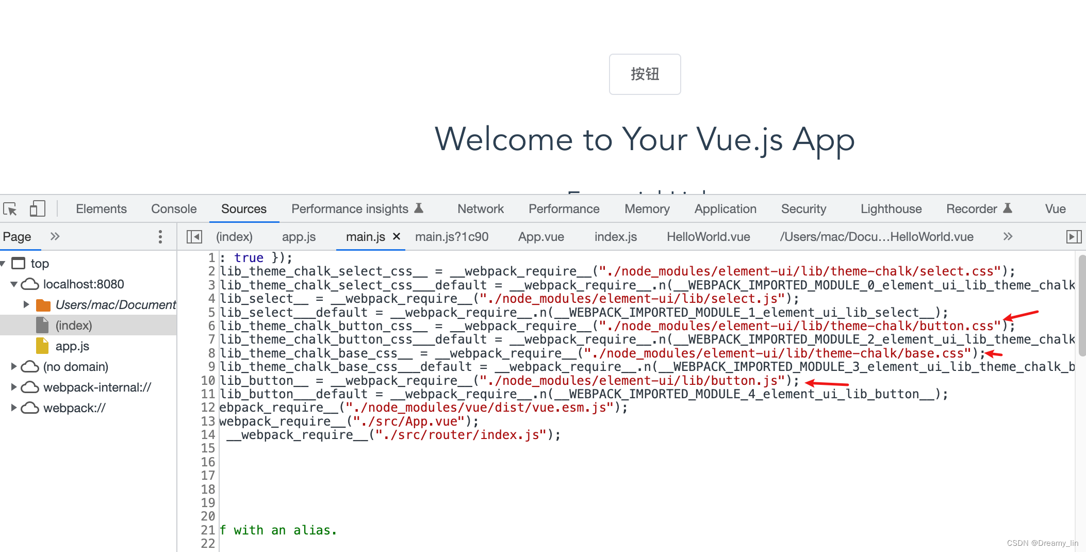Click the Welcome to Your Vue.js App heading
1086x552 pixels.
coord(645,140)
